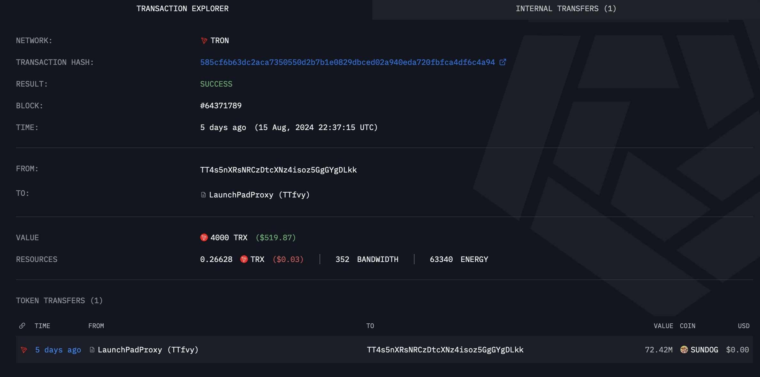
Task: Select the Transaction Explorer tab
Action: pos(182,9)
